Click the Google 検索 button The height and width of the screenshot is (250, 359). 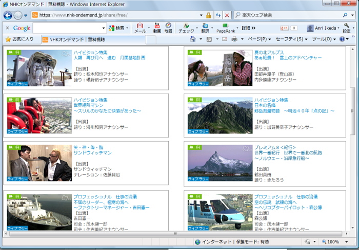coord(117,28)
